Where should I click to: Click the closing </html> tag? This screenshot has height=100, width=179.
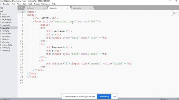[x=32, y=77]
